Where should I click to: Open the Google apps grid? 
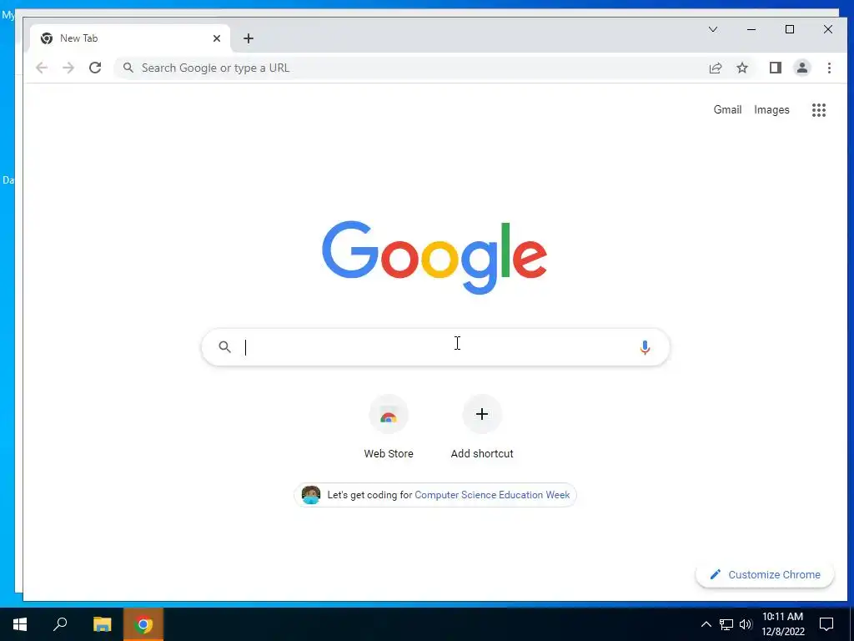(819, 110)
